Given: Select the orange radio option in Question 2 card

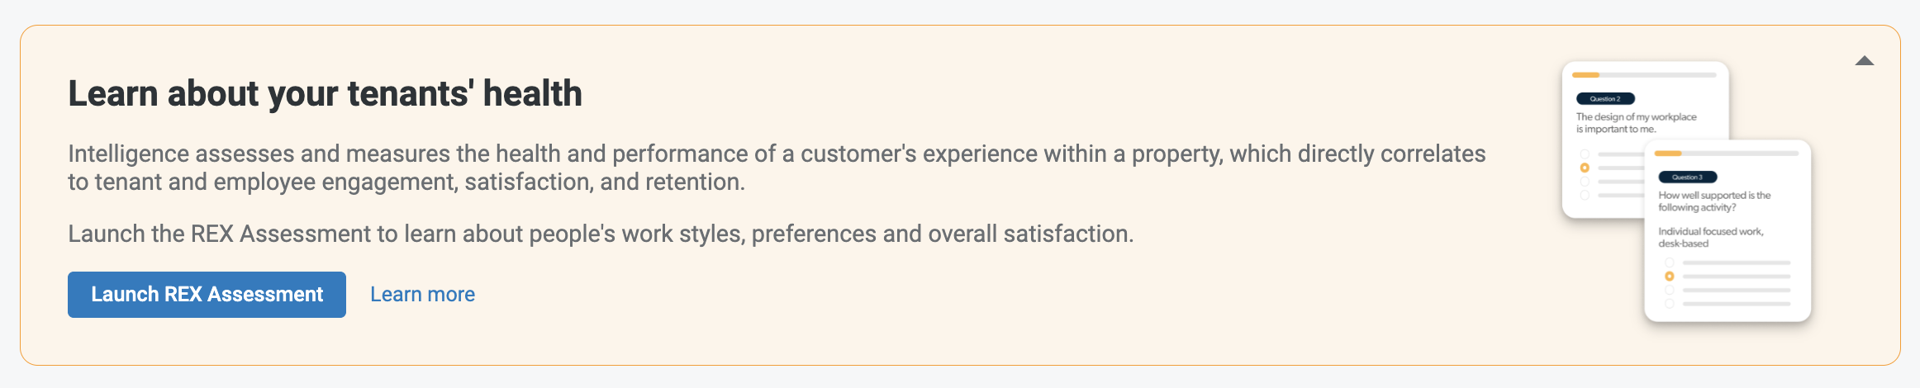Looking at the screenshot, I should pos(1585,168).
